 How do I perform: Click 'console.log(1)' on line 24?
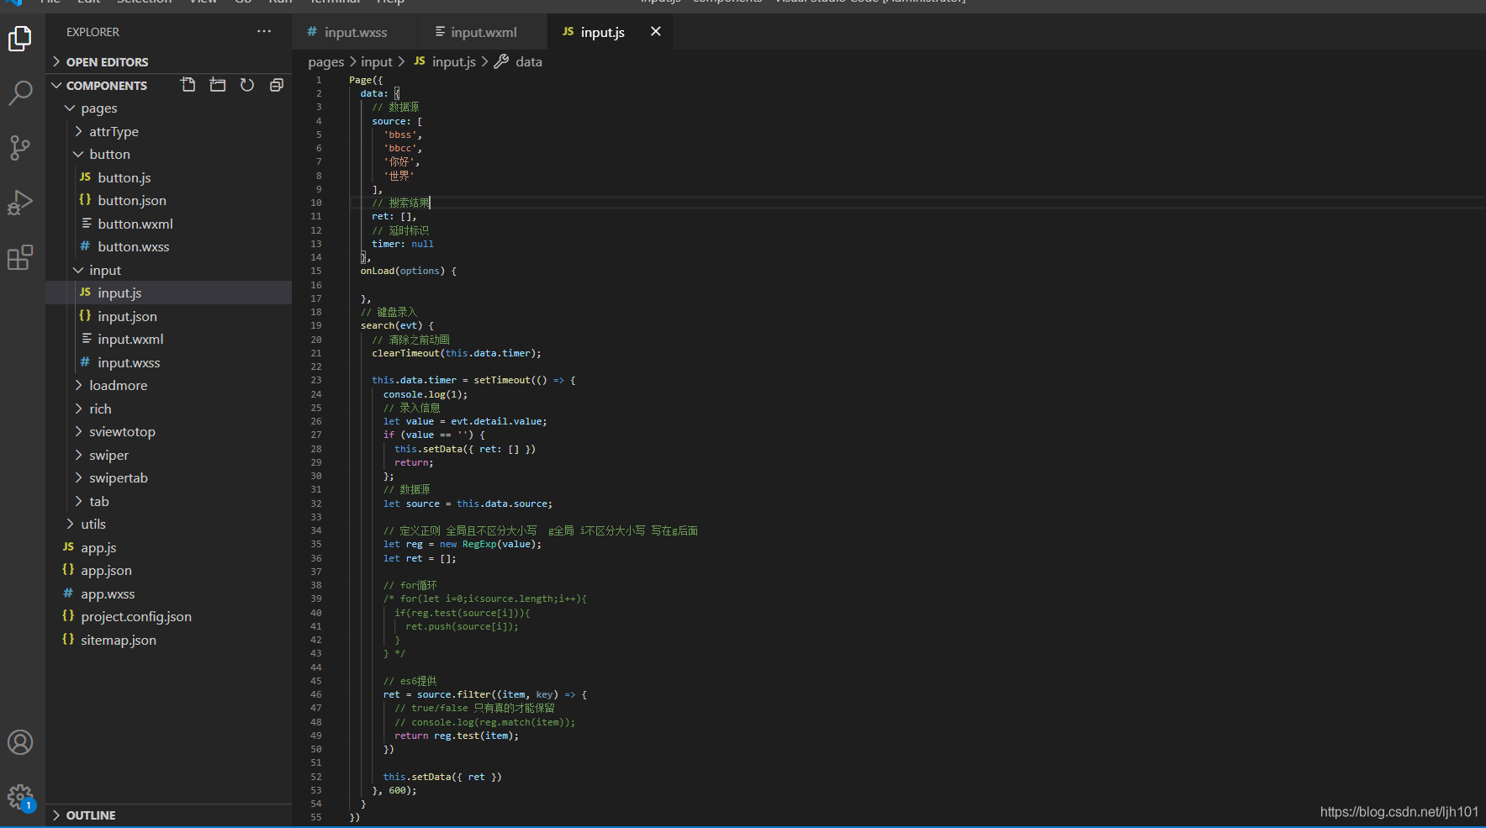[x=422, y=394]
